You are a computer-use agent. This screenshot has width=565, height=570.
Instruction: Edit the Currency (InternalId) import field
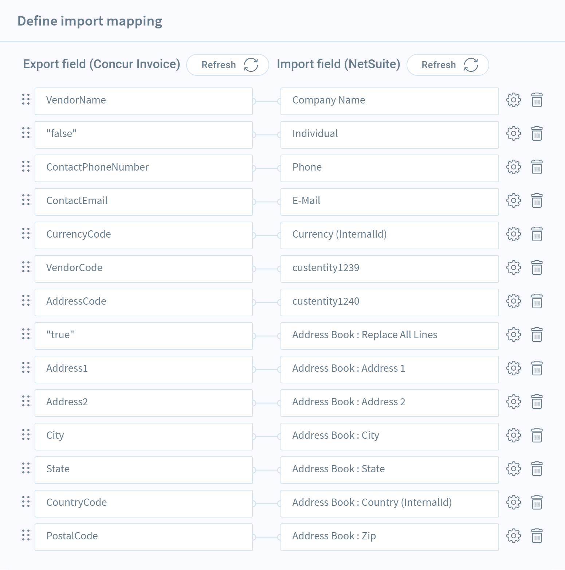tap(390, 235)
